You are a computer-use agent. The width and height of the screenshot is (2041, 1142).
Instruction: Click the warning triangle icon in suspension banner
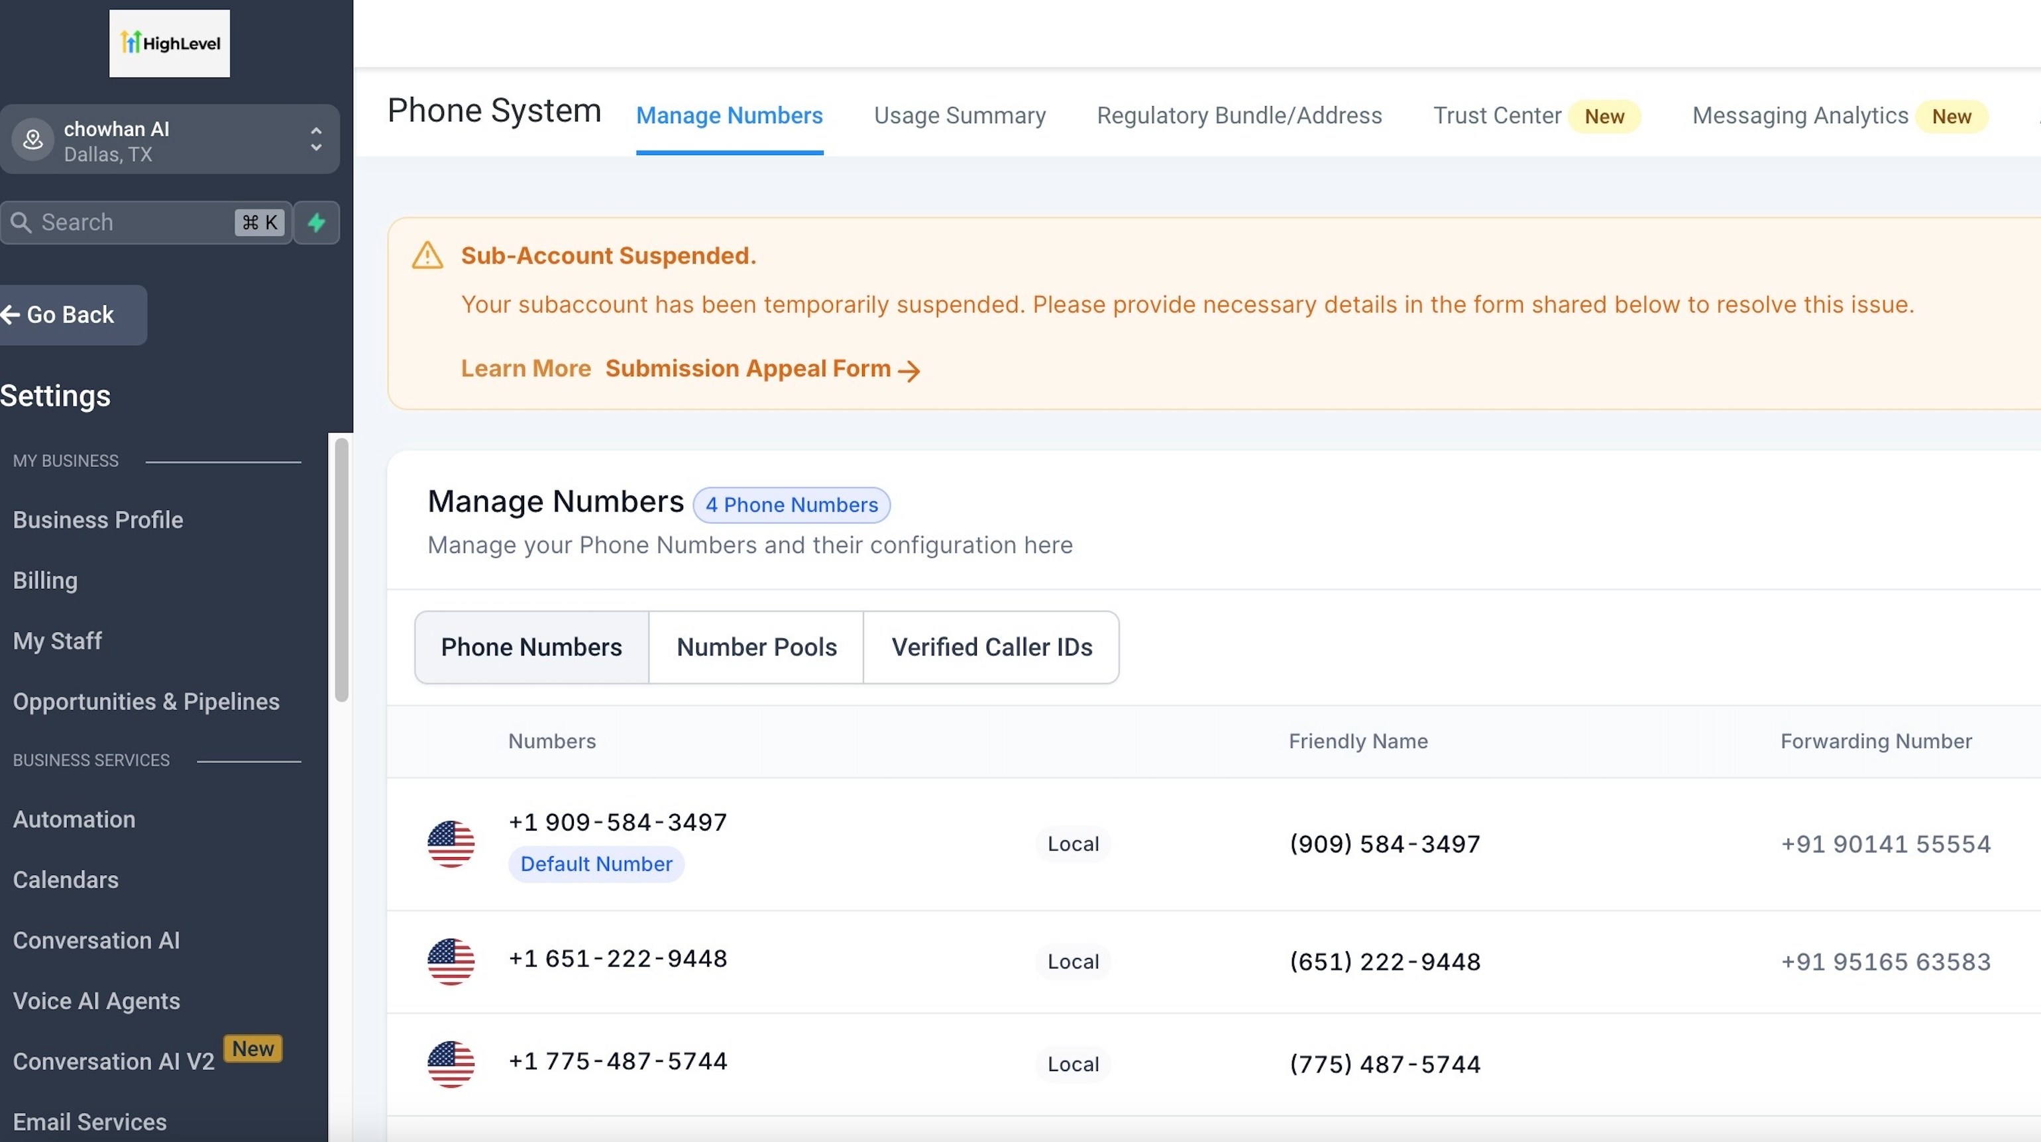click(427, 256)
